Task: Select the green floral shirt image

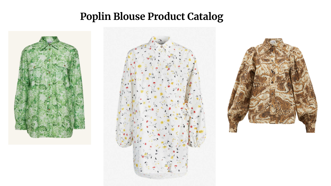Action: point(50,88)
